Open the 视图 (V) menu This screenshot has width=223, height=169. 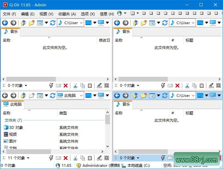pyautogui.click(x=46, y=14)
